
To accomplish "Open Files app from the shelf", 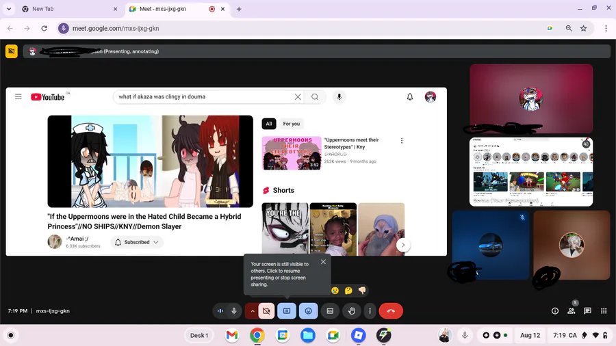I will (307, 336).
